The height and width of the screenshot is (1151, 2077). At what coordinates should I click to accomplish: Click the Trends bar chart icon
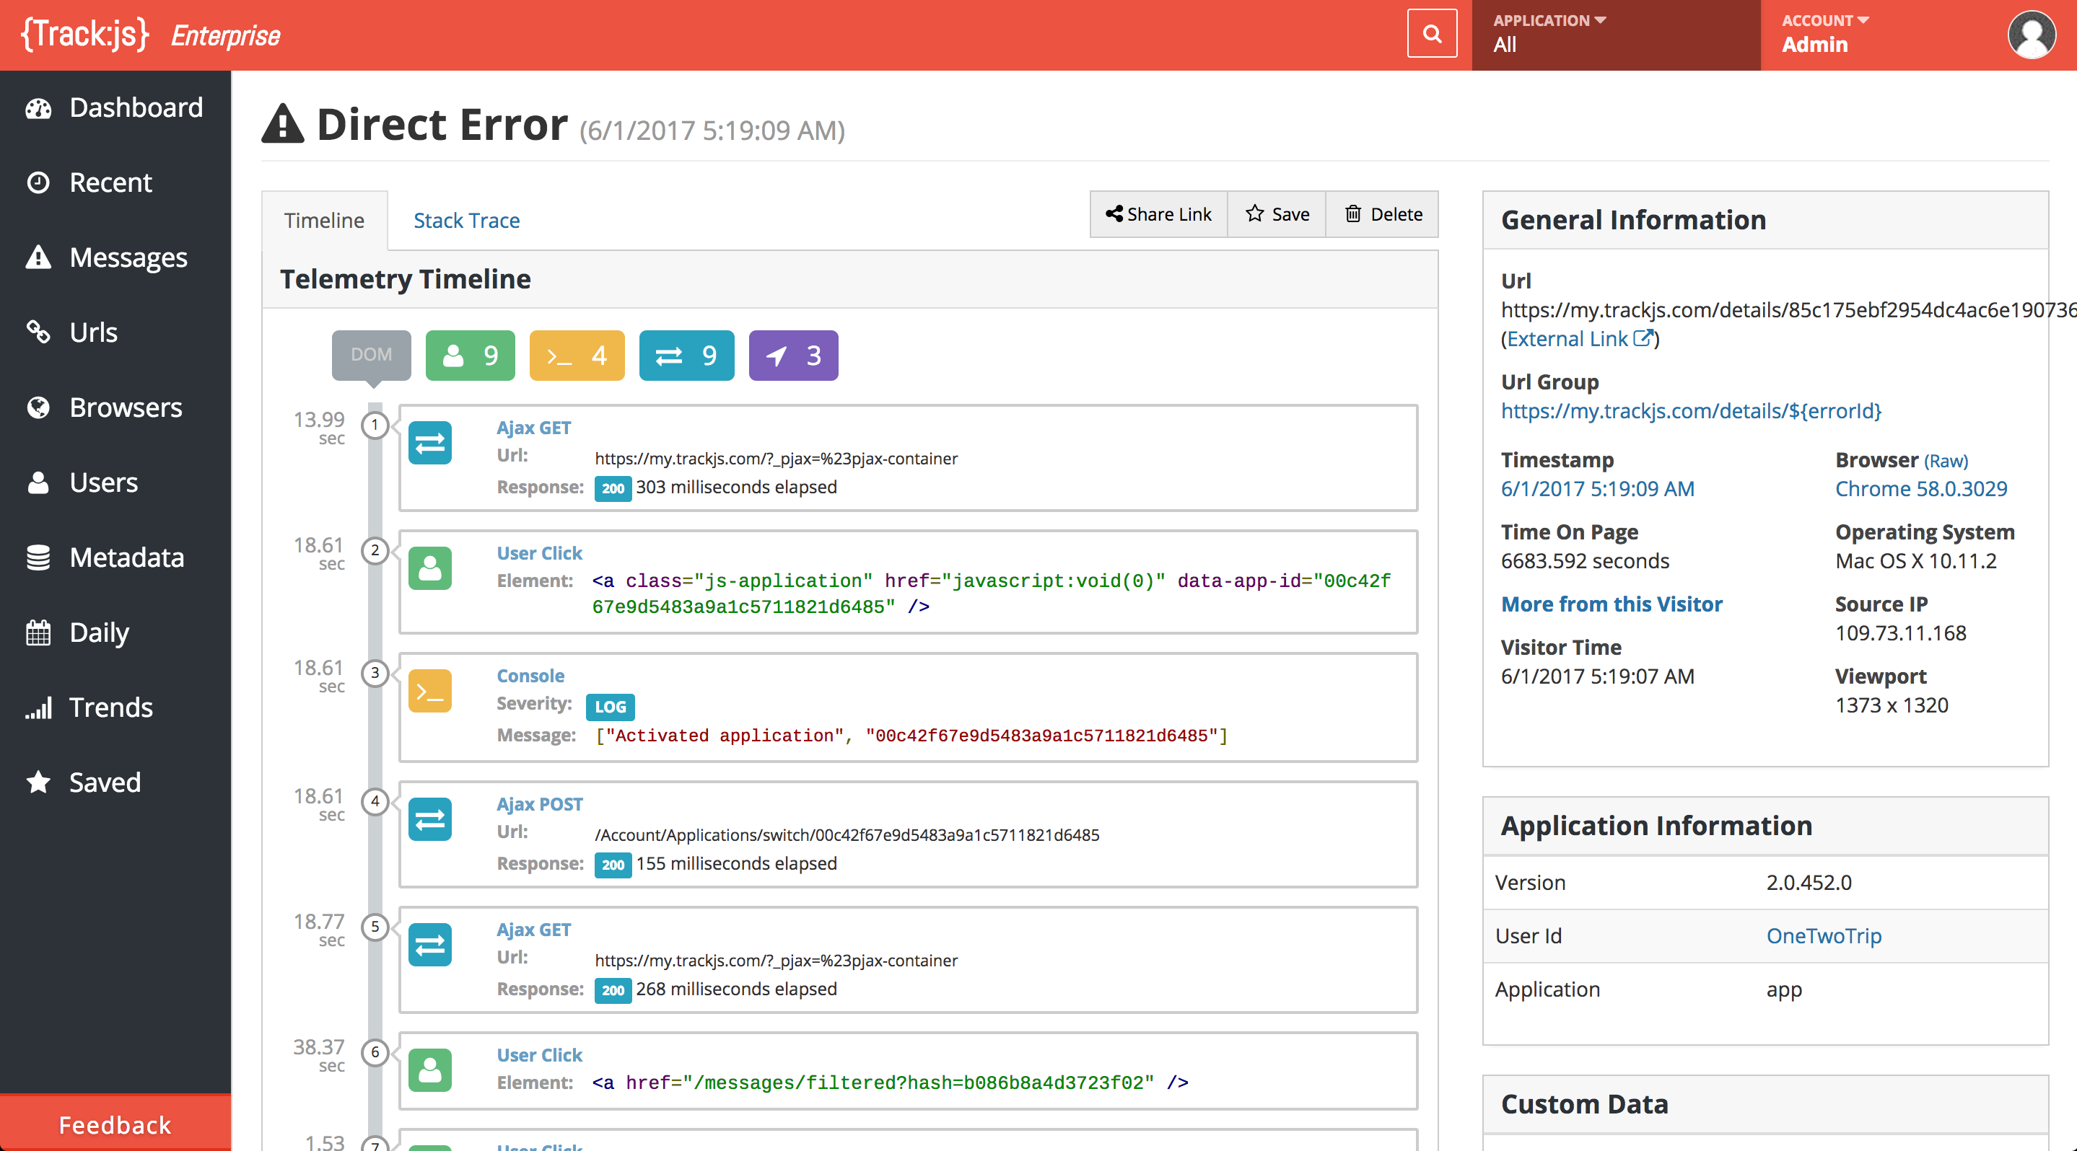click(38, 707)
